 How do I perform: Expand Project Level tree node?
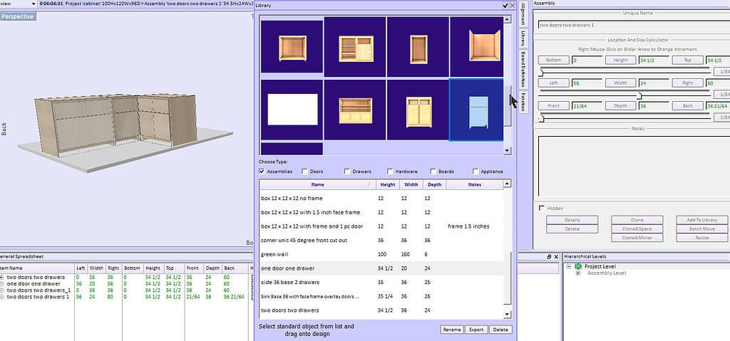pyautogui.click(x=569, y=266)
